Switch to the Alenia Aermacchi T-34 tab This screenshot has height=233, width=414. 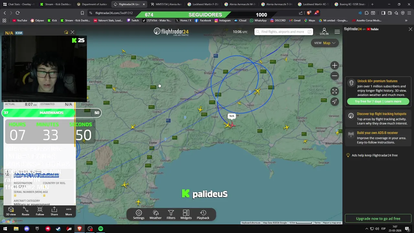(277, 4)
